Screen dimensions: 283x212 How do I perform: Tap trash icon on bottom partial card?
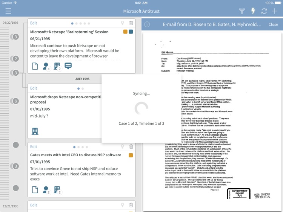[x=131, y=205]
